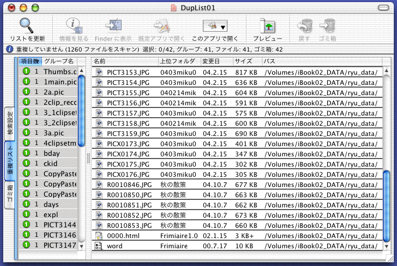Click green status icon of ckid group
Image resolution: width=397 pixels, height=266 pixels.
(x=26, y=163)
